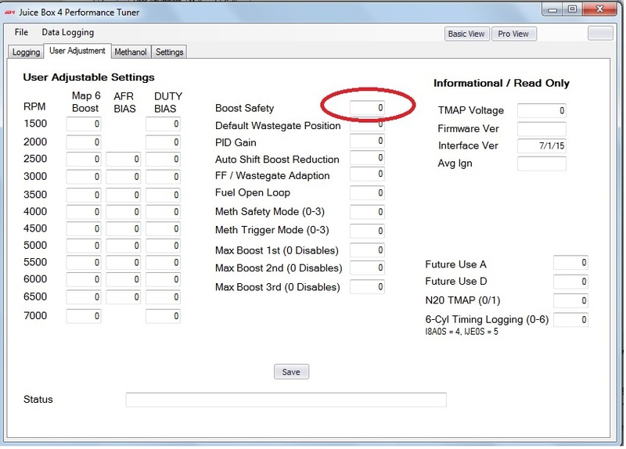The image size is (626, 449).
Task: Switch to the Methanol tab
Action: coord(131,52)
